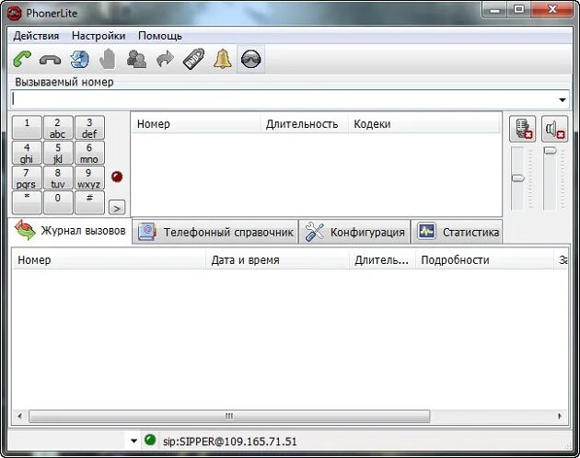
Task: Open the Действия menu
Action: click(36, 36)
